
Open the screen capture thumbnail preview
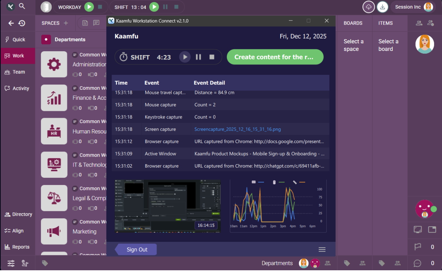(x=167, y=206)
